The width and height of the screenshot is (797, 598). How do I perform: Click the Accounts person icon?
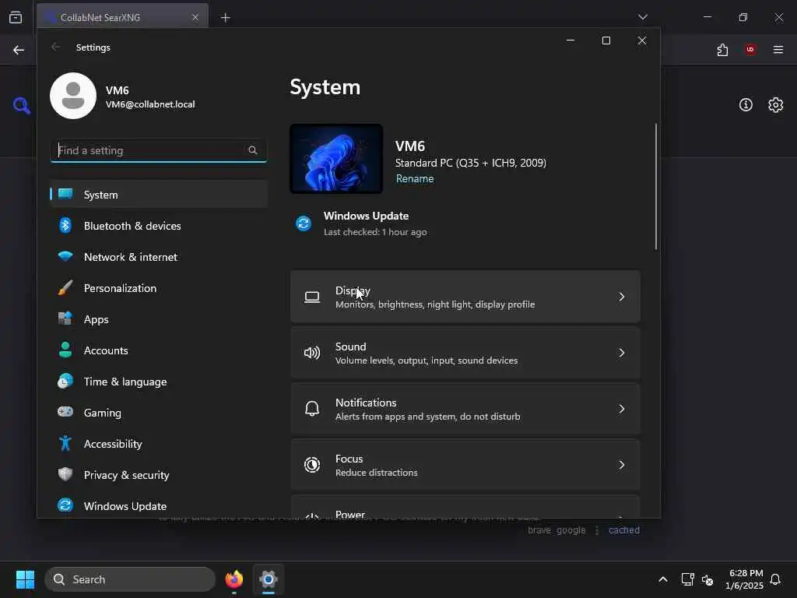(65, 350)
